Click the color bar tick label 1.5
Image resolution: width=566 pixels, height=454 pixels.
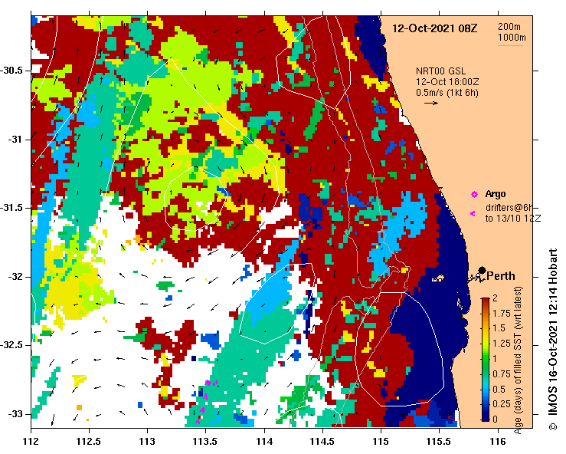[x=499, y=328]
